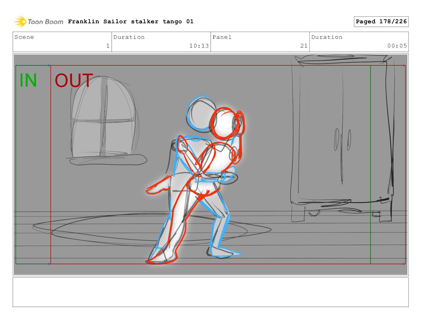Select the scene number value '1'

108,46
